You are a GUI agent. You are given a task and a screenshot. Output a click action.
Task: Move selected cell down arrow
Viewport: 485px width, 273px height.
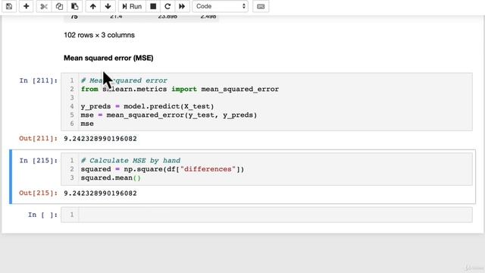tap(108, 6)
